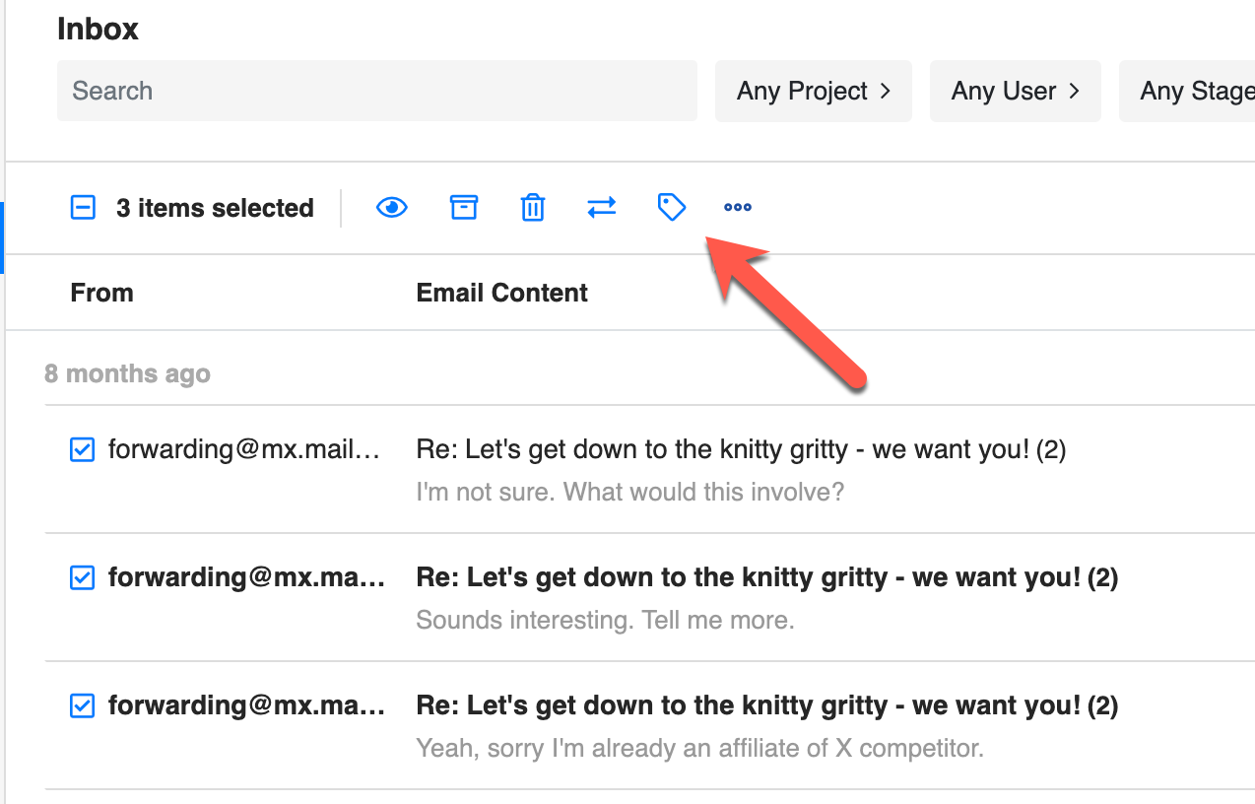Open the email saying 'What would this involve?'
Image resolution: width=1255 pixels, height=804 pixels.
[630, 491]
